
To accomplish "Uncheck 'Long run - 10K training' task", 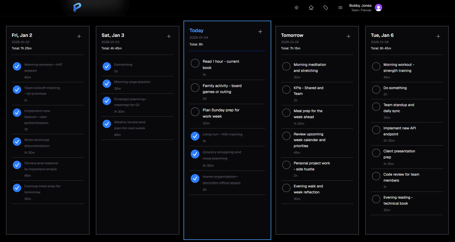I will [x=195, y=136].
